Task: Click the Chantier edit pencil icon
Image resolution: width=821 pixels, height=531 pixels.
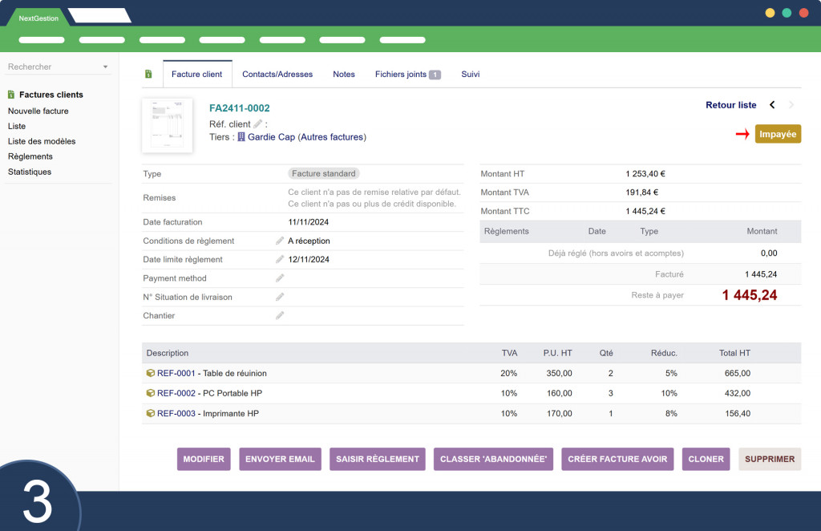Action: tap(280, 315)
